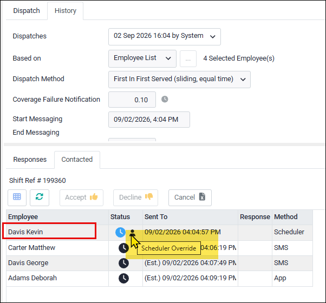Viewport: 326px width, 303px height.
Task: Click the green refresh icon button
Action: pos(40,197)
